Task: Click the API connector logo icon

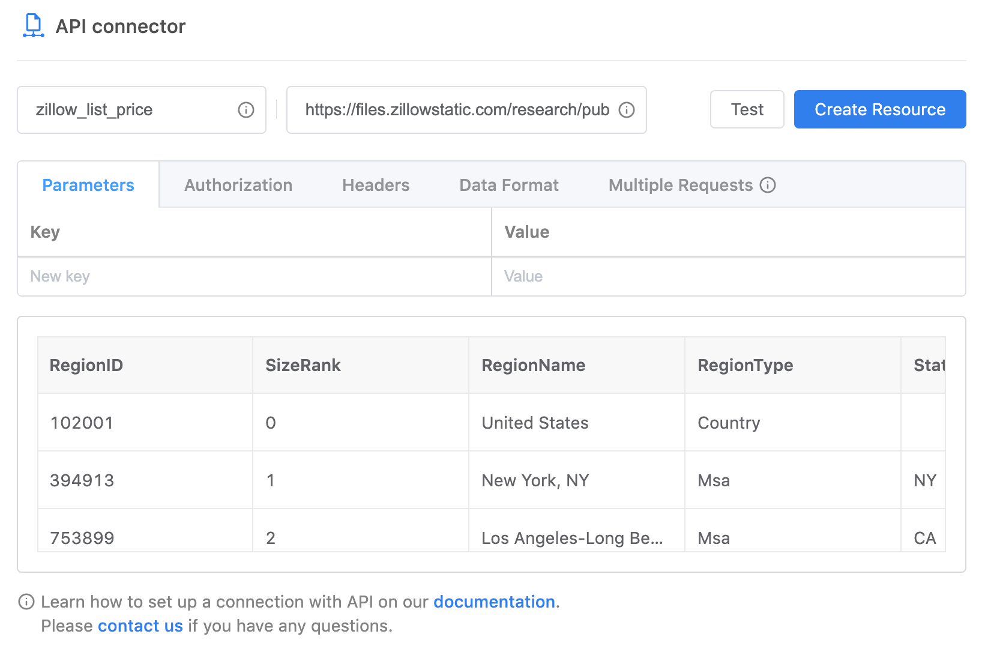Action: pyautogui.click(x=34, y=26)
